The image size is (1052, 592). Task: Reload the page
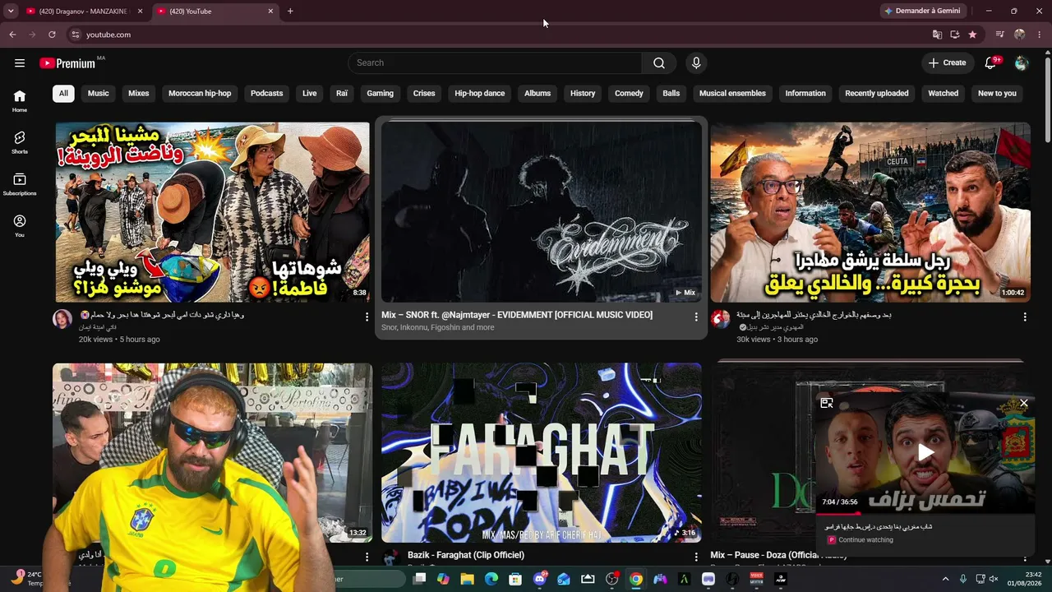[52, 35]
